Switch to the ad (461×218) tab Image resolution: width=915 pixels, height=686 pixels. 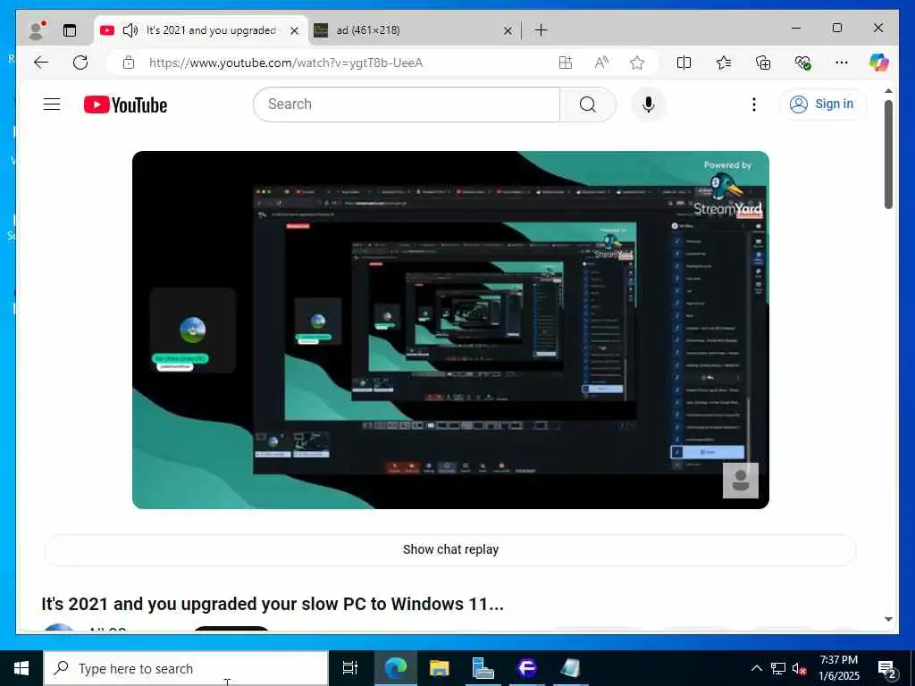click(413, 30)
